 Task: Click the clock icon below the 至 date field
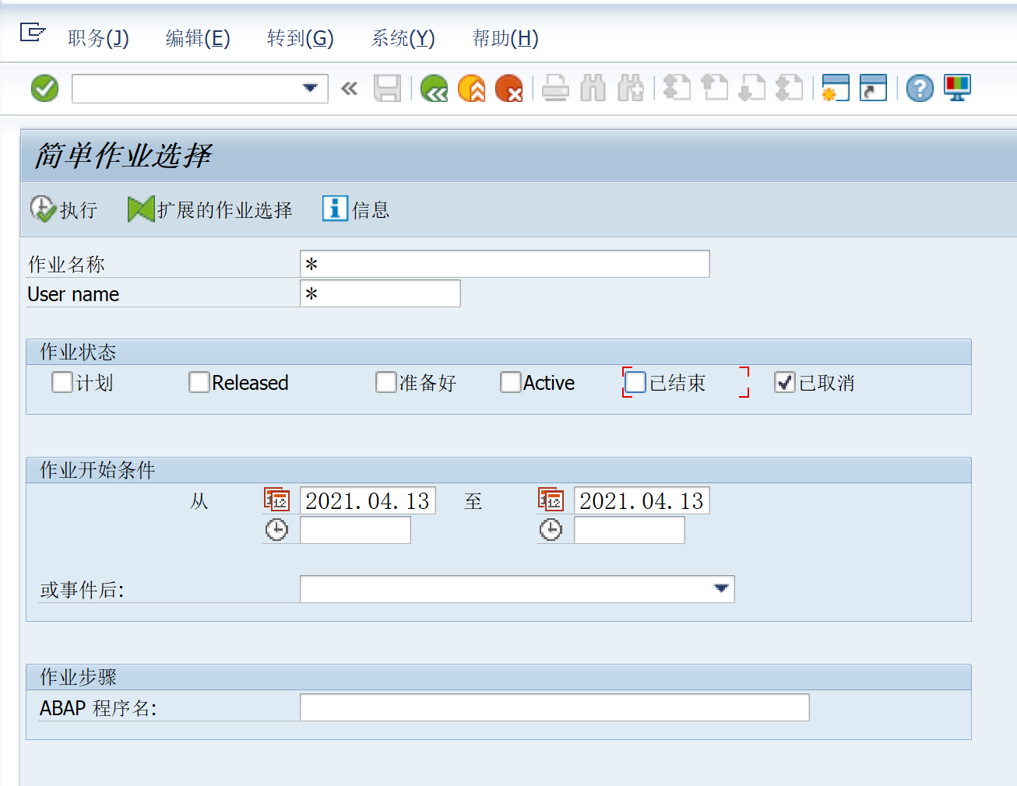click(x=552, y=529)
